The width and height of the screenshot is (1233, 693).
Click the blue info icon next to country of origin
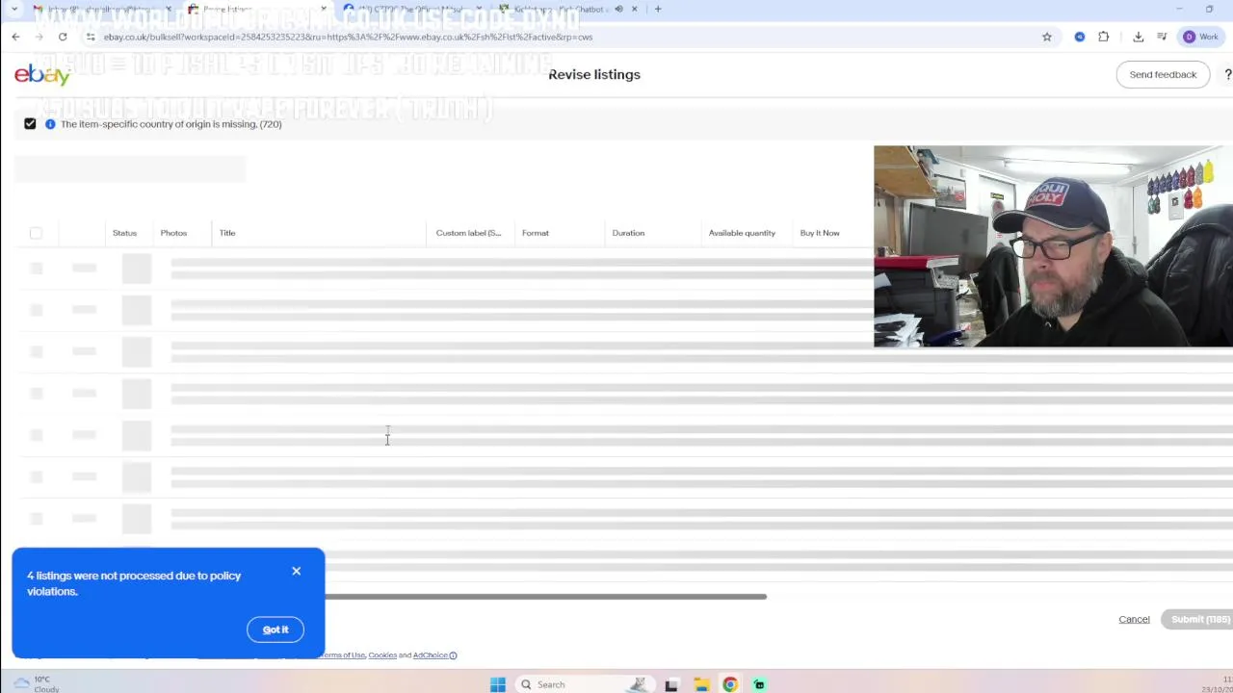point(50,124)
